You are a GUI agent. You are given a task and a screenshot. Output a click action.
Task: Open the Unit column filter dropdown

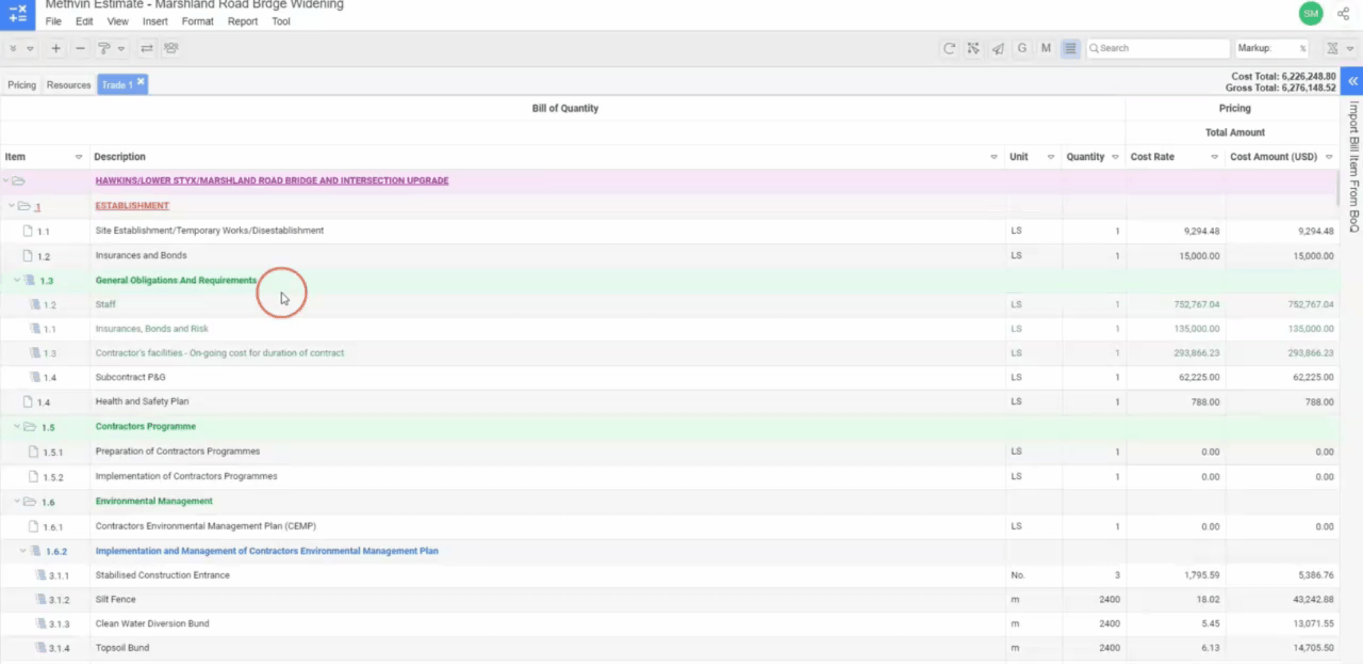click(1051, 157)
